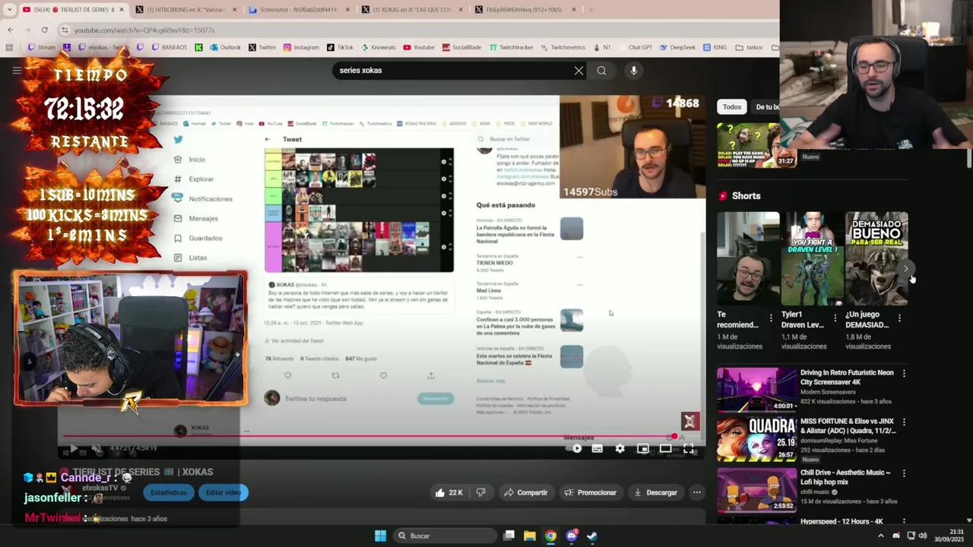
Task: Clear the 'series xokas' search text
Action: pos(578,71)
